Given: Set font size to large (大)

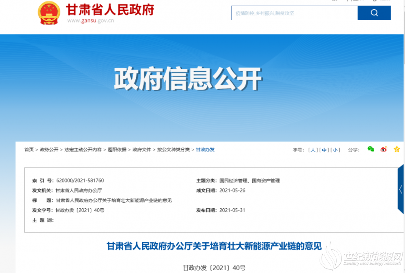Looking at the screenshot, I should click(x=313, y=150).
